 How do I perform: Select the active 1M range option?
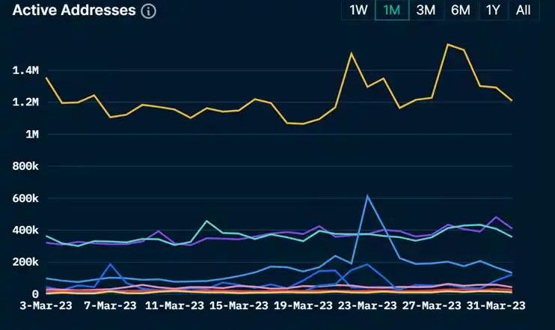(x=391, y=10)
